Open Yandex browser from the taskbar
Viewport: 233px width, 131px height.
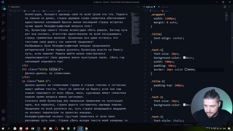click(x=15, y=128)
